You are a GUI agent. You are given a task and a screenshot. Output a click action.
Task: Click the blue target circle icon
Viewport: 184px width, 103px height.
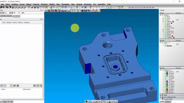[x=83, y=7]
